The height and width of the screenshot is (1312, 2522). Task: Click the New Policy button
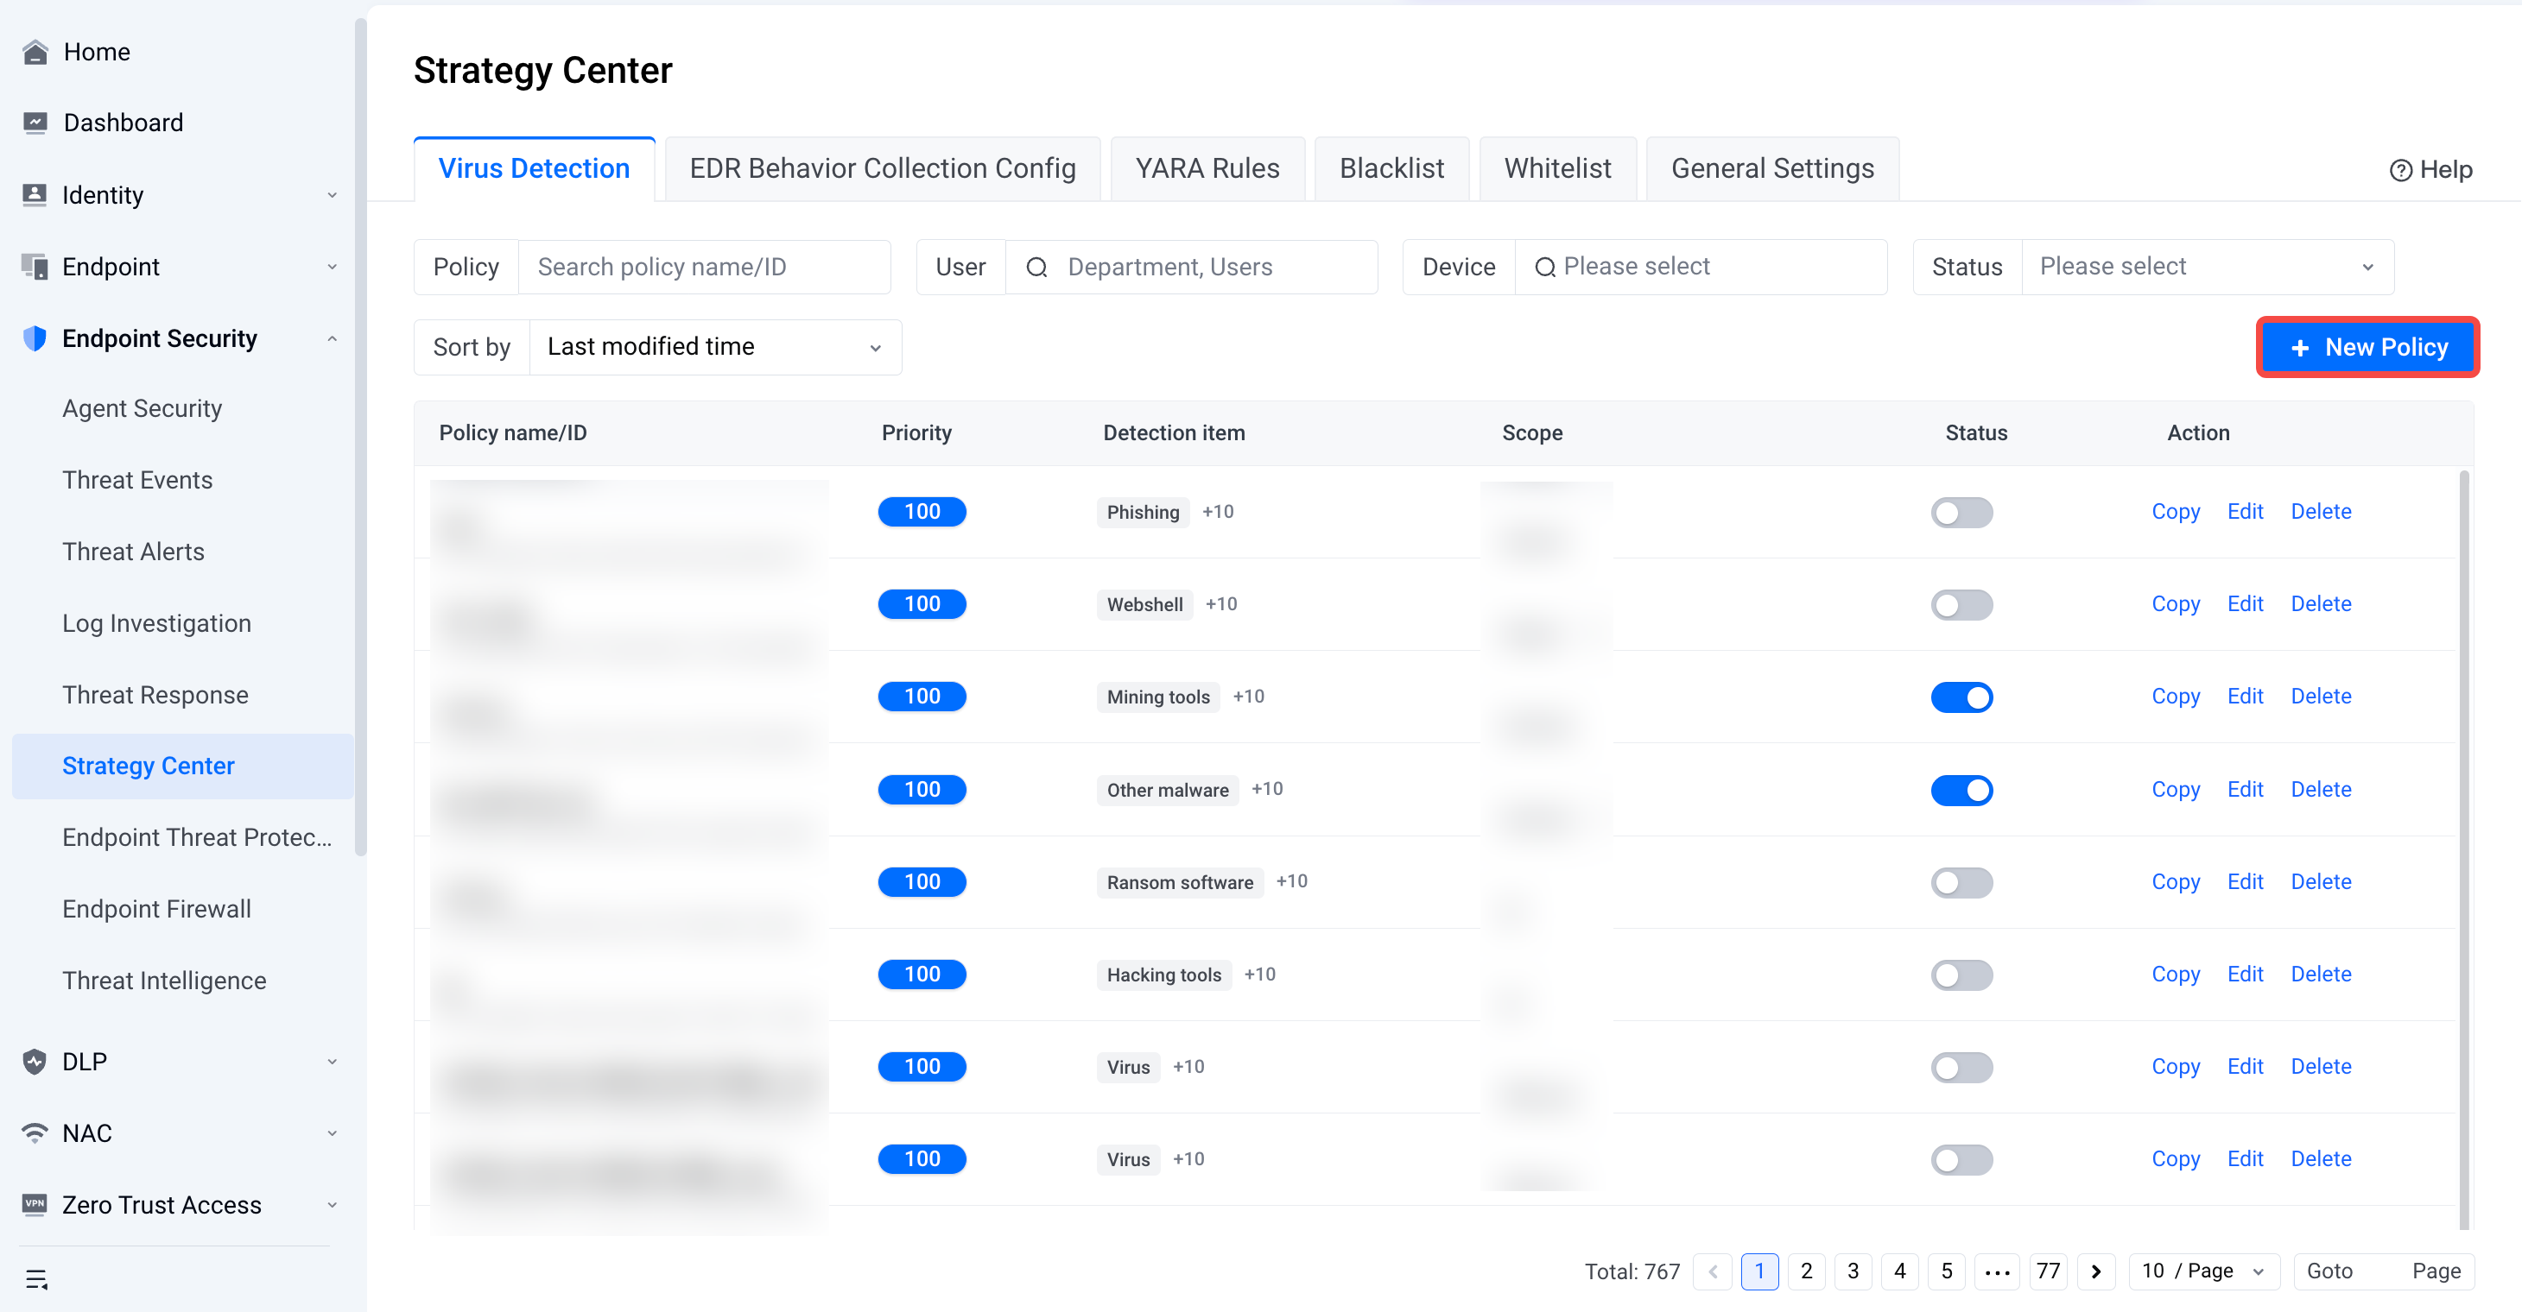2367,347
